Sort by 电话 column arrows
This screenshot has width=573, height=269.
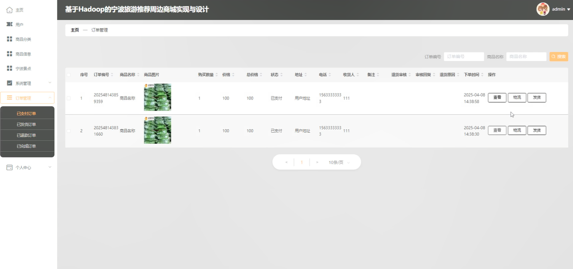[x=330, y=75]
